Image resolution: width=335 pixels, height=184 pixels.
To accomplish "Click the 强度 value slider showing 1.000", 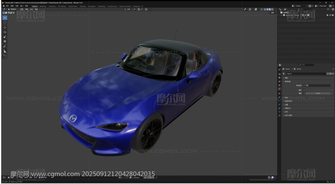I will click(x=317, y=93).
